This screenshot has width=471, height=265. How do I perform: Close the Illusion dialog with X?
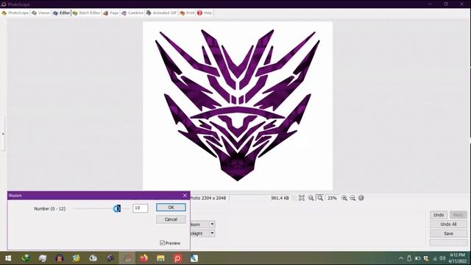point(185,195)
